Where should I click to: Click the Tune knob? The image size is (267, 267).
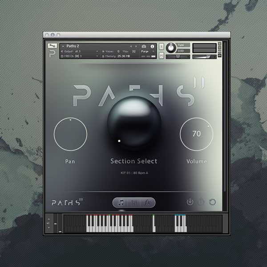coord(171,48)
